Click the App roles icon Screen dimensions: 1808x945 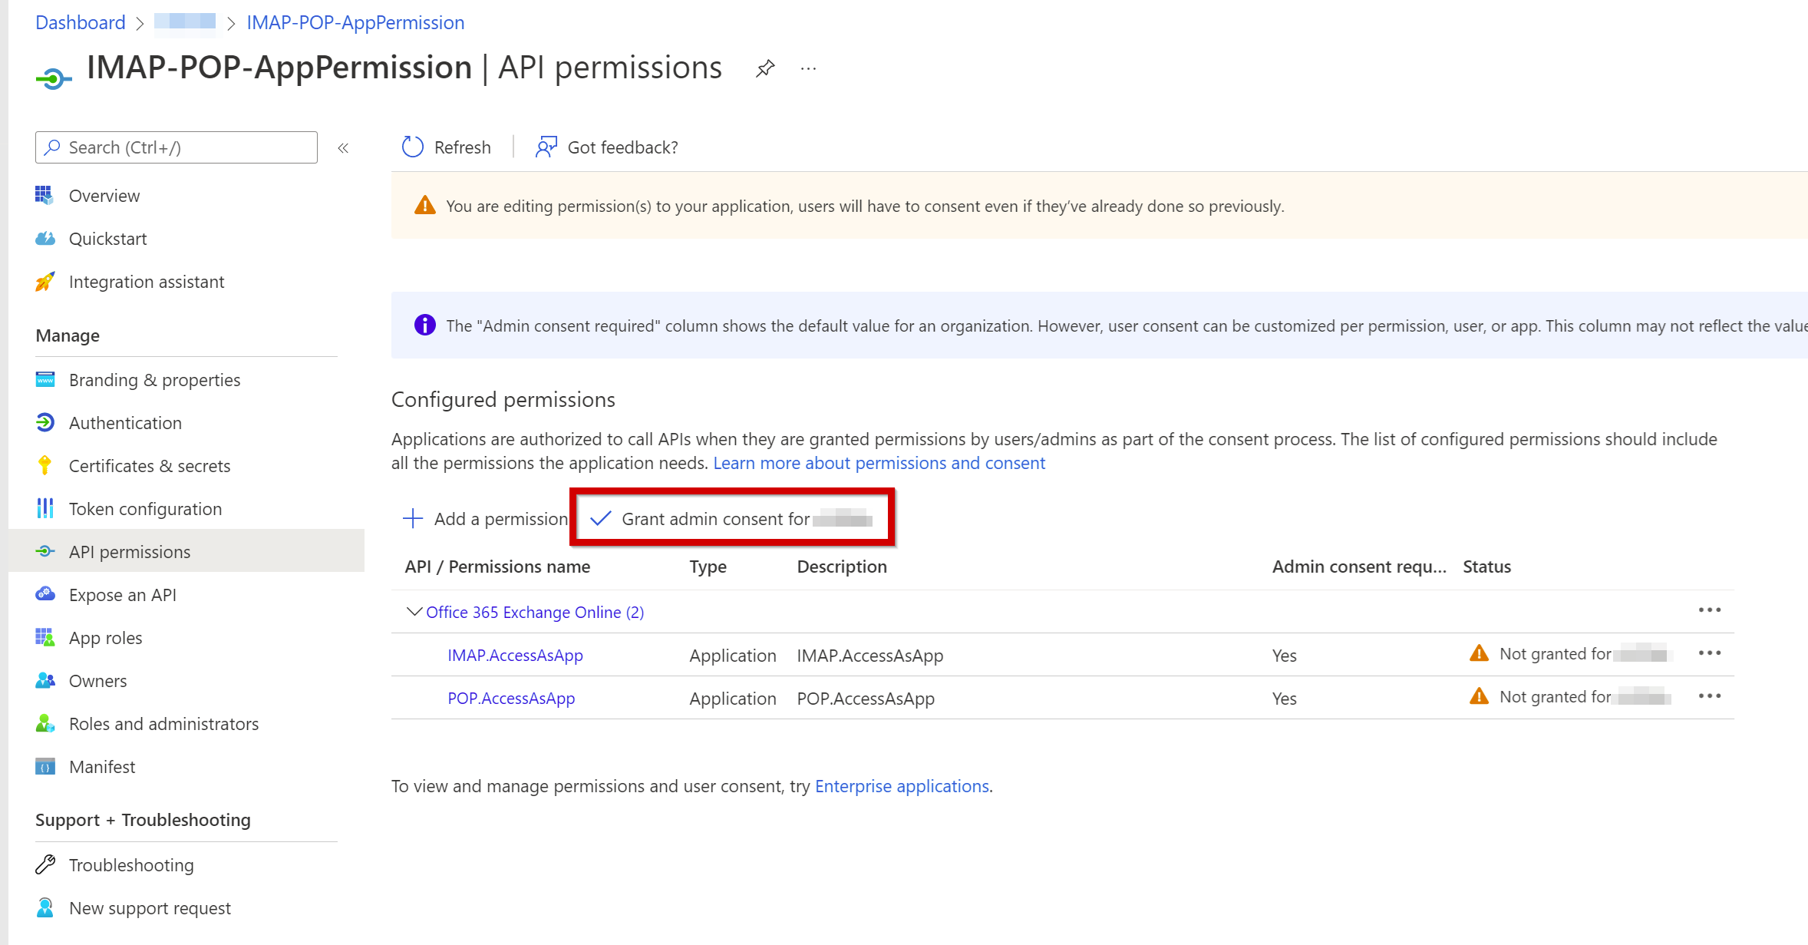[45, 637]
